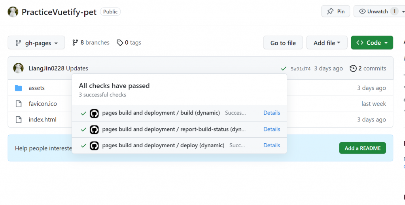Open the green Code dropdown
405x205 pixels.
[x=372, y=43]
